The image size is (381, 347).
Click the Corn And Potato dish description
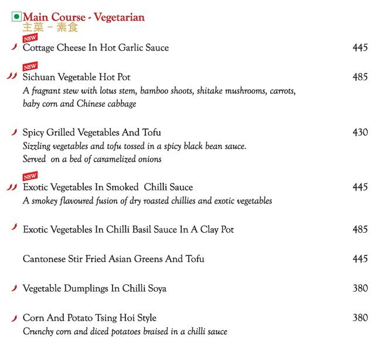pyautogui.click(x=125, y=332)
